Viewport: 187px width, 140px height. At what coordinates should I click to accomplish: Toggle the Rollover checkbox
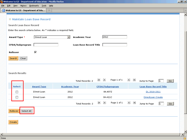click(x=35, y=52)
